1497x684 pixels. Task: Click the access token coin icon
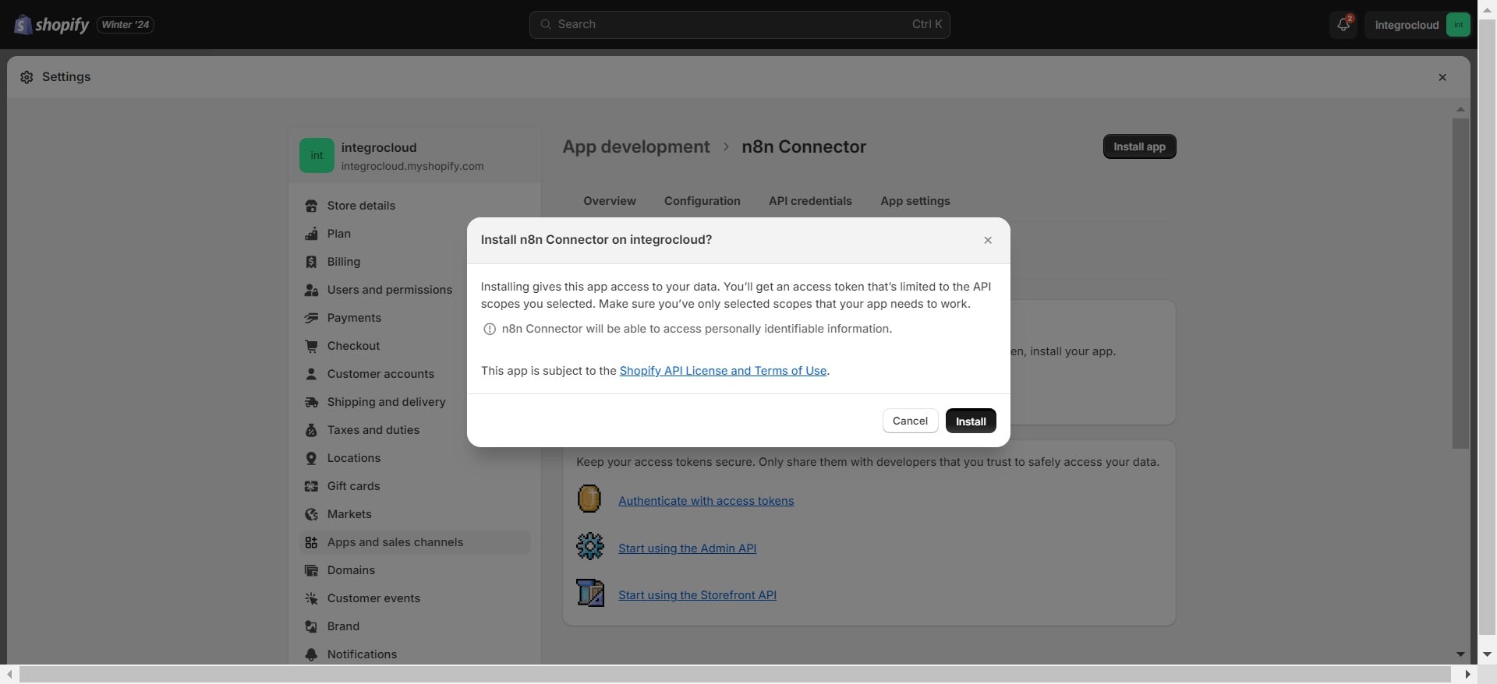coord(589,499)
